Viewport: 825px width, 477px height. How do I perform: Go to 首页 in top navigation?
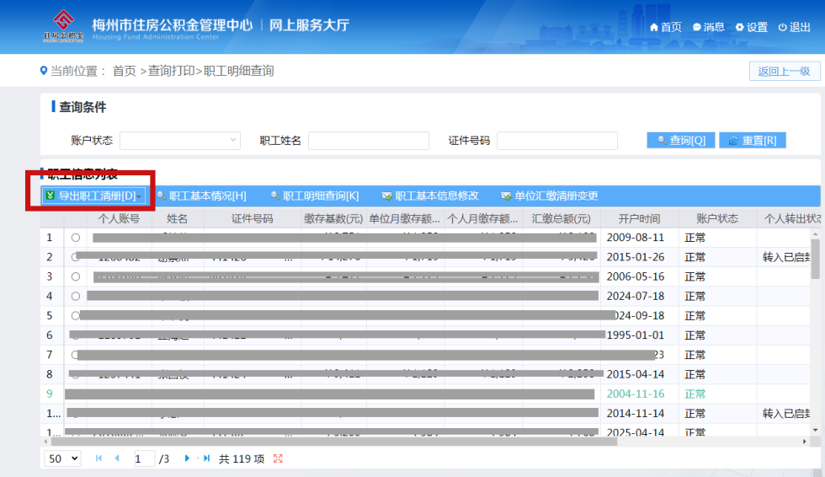coord(666,27)
